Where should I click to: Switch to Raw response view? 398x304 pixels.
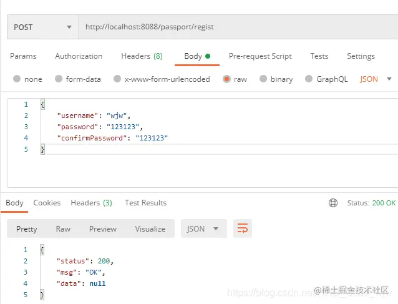63,229
